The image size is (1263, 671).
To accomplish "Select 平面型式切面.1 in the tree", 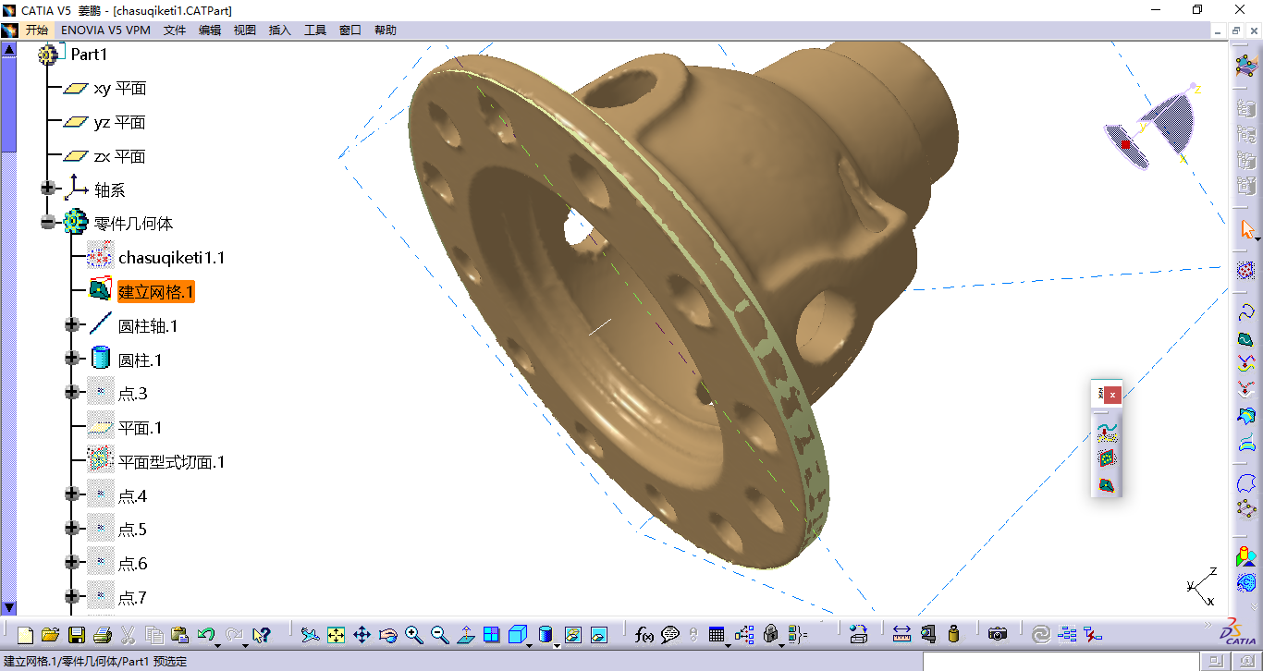I will coord(171,461).
